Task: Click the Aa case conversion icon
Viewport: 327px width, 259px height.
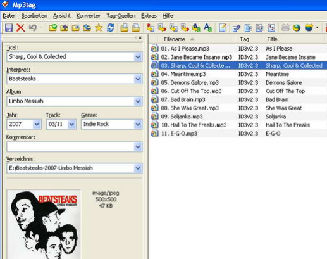Action: 208,28
